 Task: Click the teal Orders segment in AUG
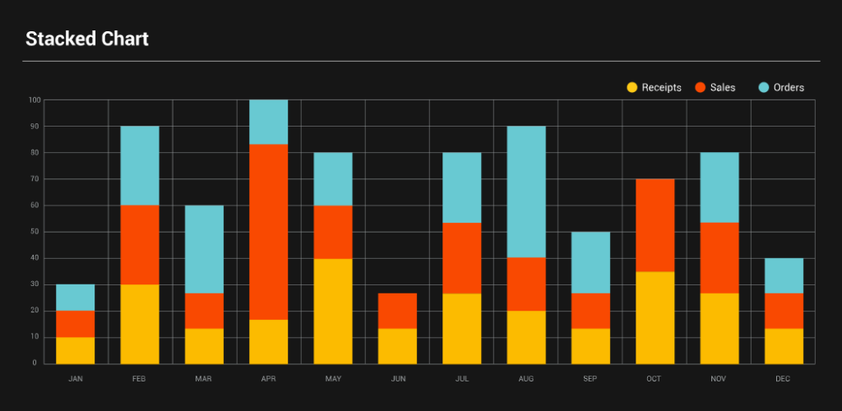pos(526,192)
